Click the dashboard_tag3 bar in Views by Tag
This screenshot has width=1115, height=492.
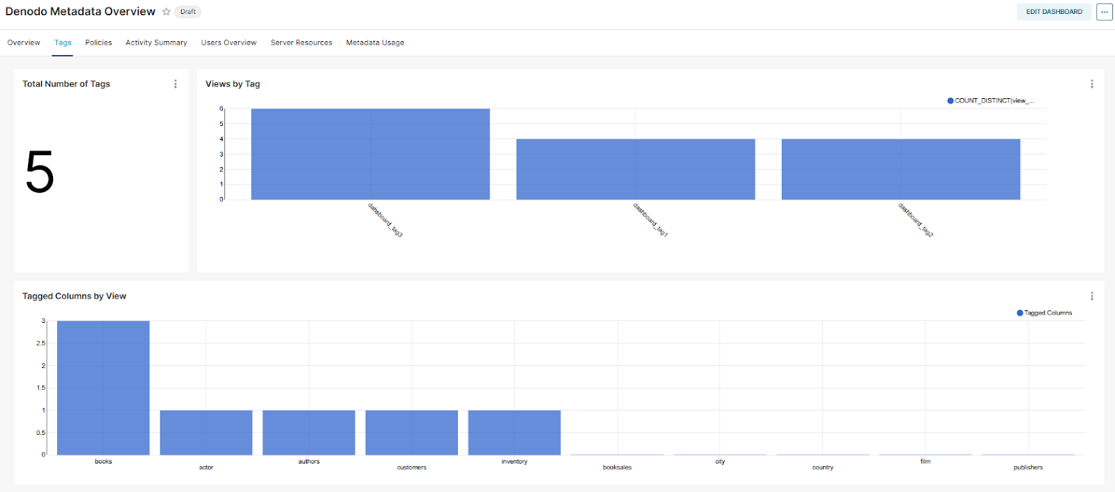tap(370, 154)
